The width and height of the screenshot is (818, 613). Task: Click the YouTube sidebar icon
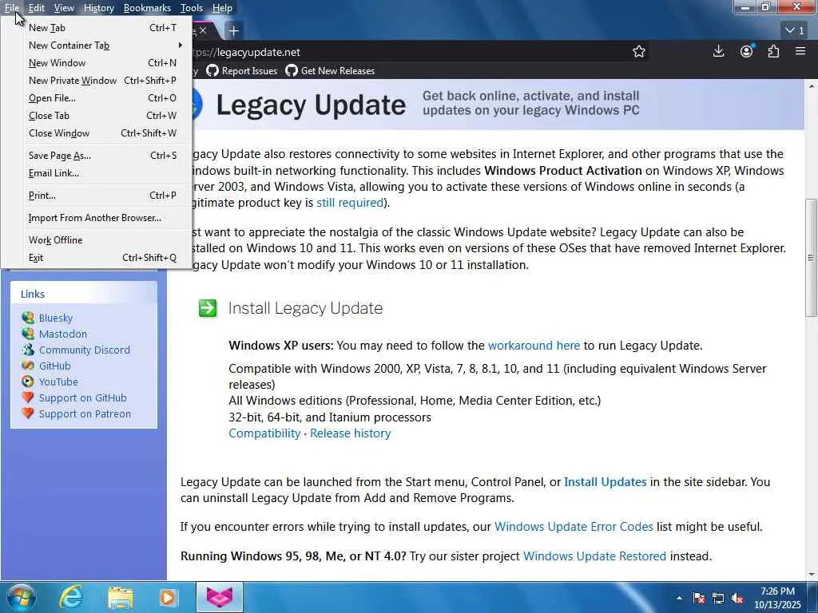coord(28,382)
